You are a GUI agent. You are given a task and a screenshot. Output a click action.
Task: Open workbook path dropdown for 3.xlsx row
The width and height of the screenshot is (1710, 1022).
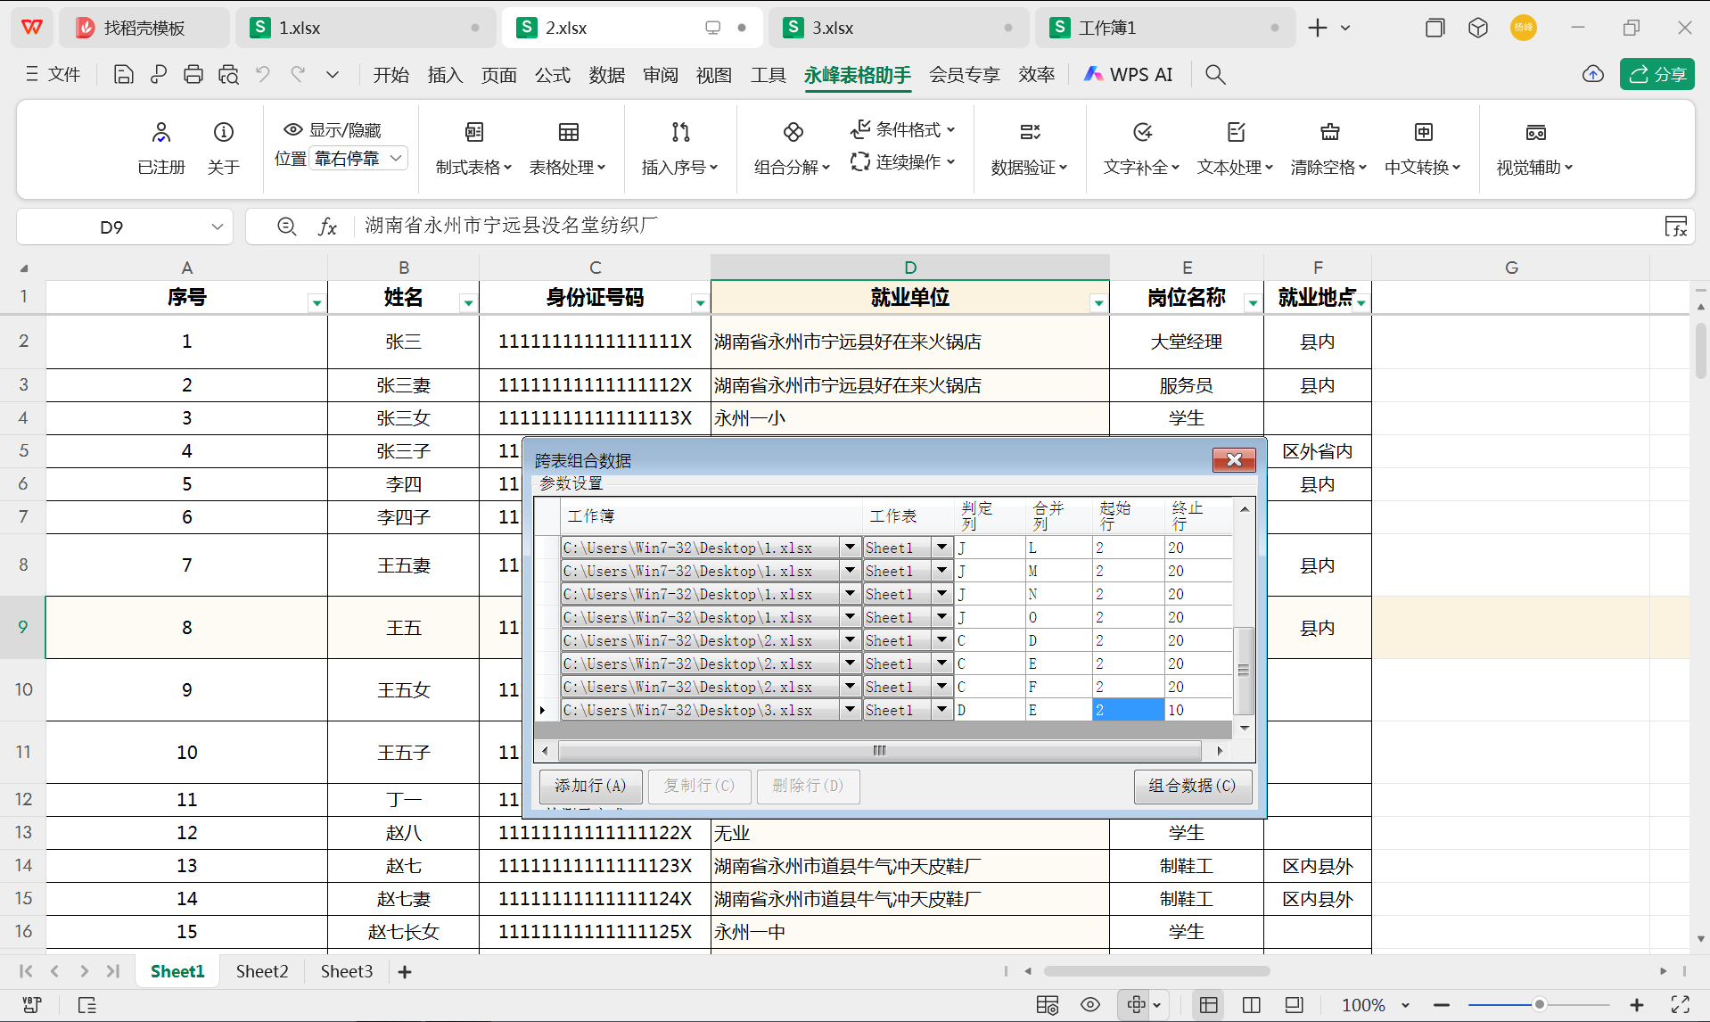(849, 710)
